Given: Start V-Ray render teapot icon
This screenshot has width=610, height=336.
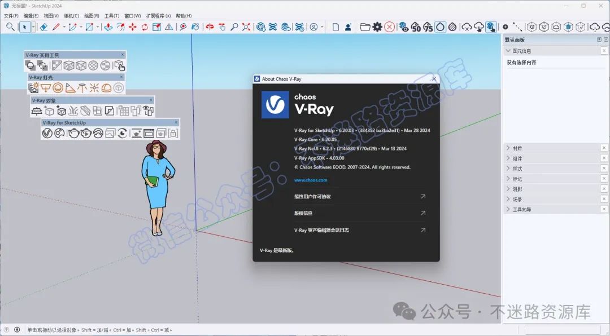Looking at the screenshot, I should pos(73,133).
